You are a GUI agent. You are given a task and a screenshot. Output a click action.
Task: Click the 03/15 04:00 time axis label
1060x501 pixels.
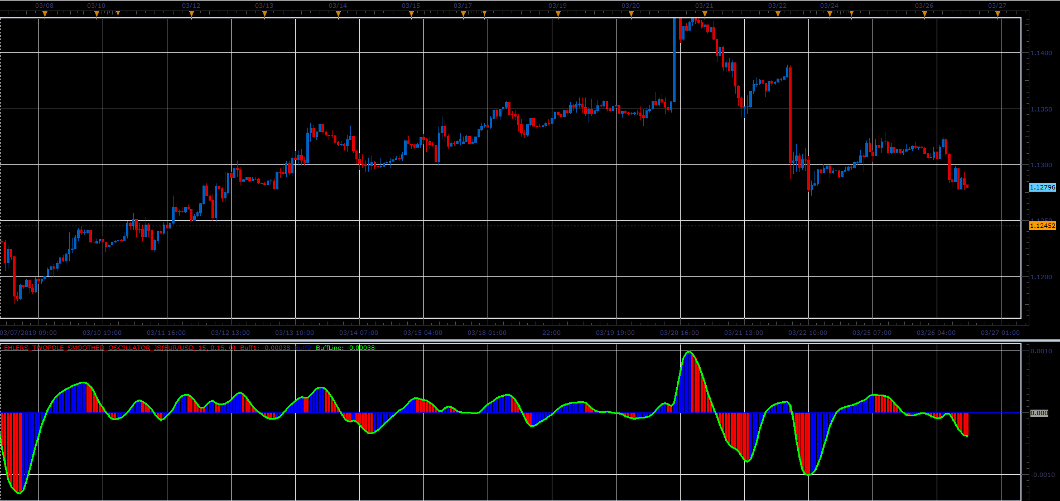[423, 333]
